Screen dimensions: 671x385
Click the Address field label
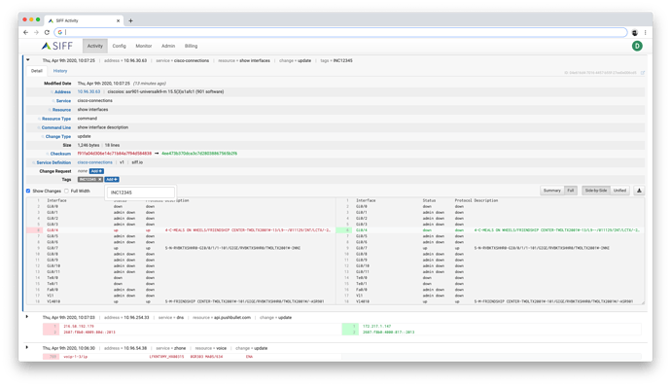(62, 92)
